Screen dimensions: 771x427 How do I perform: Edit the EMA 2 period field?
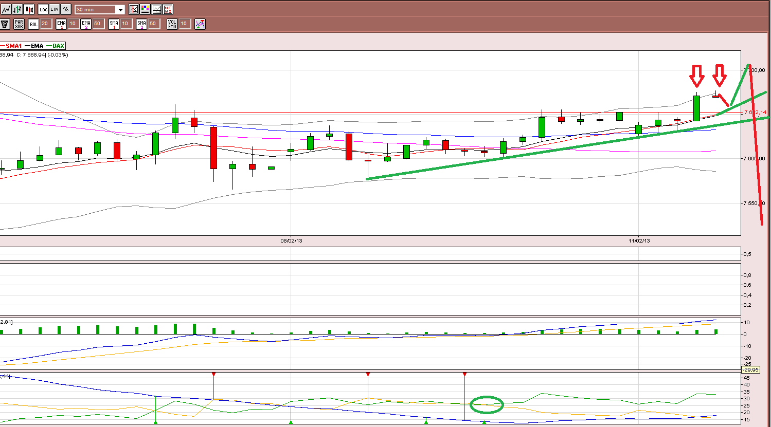98,24
